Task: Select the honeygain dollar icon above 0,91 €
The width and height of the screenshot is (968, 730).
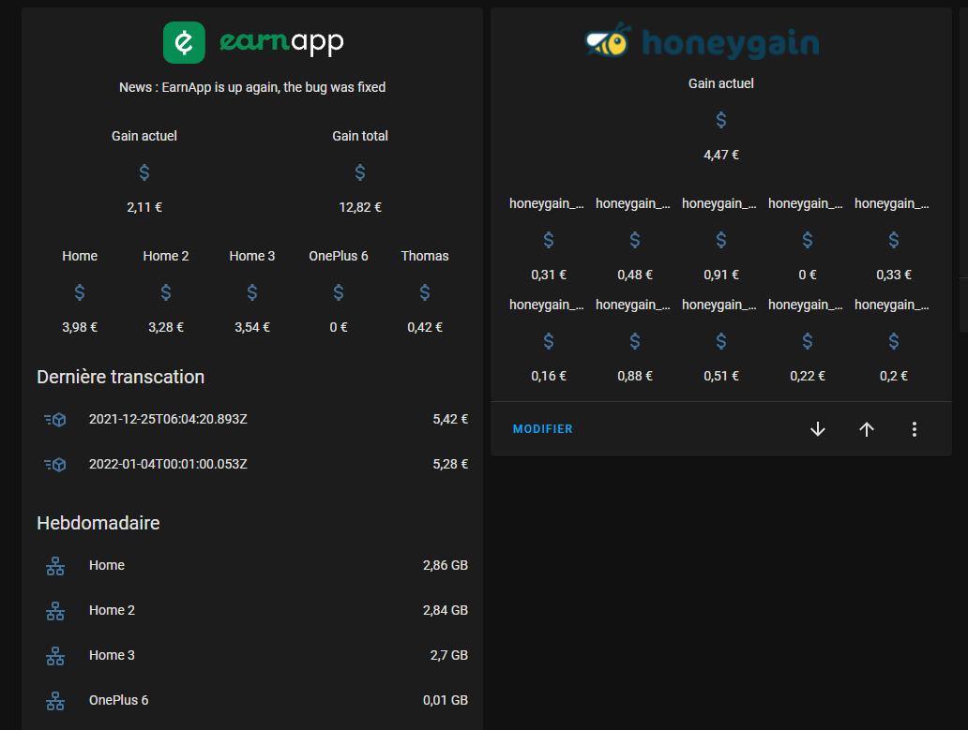Action: coord(721,239)
